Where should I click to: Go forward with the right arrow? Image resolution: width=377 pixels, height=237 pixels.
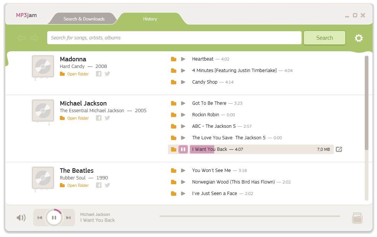[34, 38]
